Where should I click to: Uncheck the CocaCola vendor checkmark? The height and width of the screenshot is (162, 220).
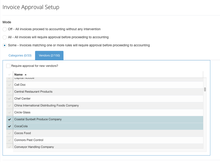pyautogui.click(x=10, y=126)
